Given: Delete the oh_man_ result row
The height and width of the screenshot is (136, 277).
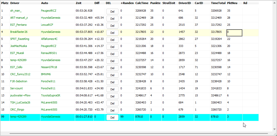Looking at the screenshot, I should tap(112, 12).
